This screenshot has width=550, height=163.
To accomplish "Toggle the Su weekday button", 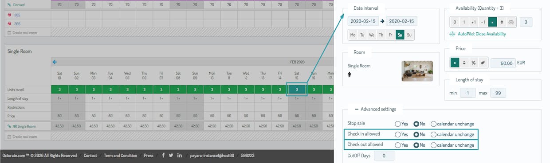I will (x=409, y=35).
